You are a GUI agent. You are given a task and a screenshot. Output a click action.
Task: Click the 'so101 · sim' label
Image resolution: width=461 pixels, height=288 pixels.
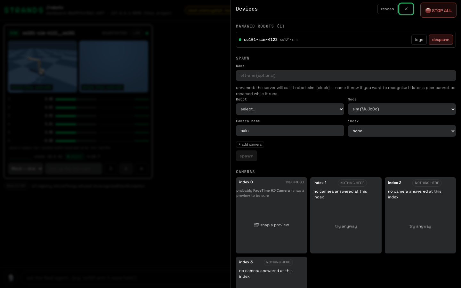289,40
